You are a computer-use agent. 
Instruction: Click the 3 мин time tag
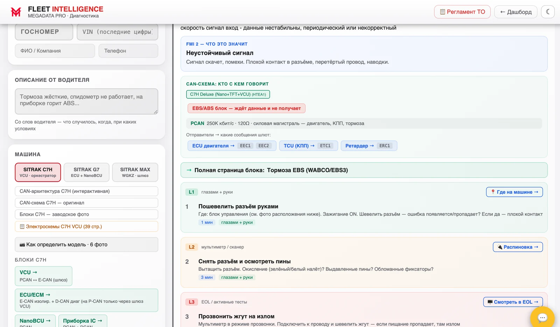tap(207, 277)
